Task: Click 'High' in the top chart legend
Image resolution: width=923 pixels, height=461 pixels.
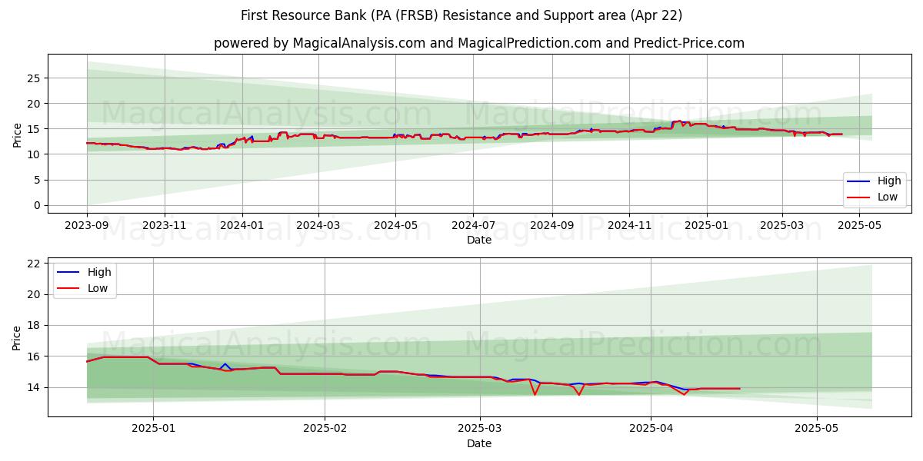Action: [x=889, y=181]
